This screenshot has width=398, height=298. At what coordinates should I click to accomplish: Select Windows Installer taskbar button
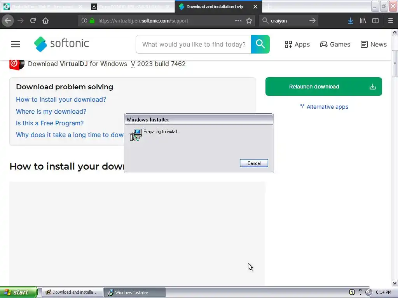click(x=135, y=293)
